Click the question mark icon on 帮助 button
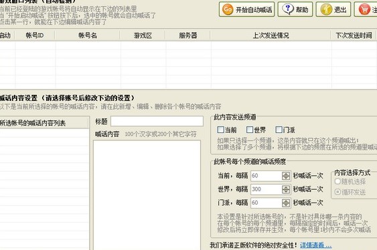This screenshot has width=377, height=250. tap(287, 9)
